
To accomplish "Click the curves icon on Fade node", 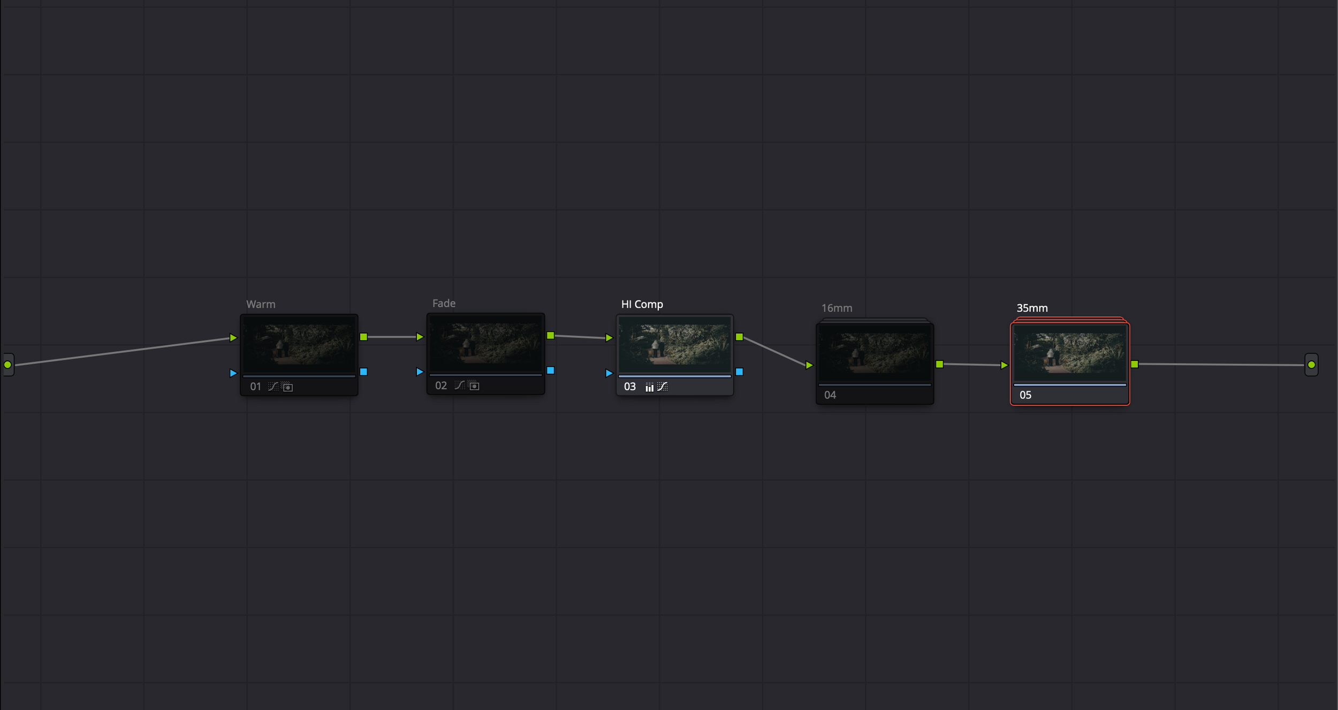I will 459,386.
